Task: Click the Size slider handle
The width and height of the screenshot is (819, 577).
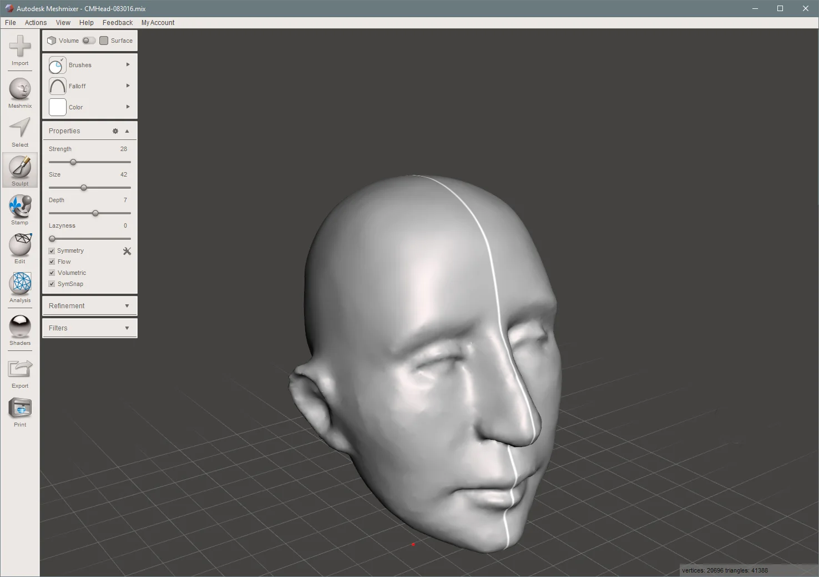Action: [x=84, y=188]
